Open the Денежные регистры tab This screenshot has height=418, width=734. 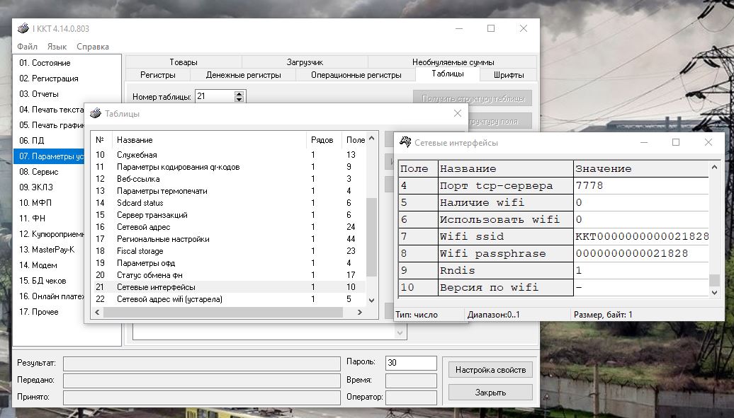coord(244,75)
